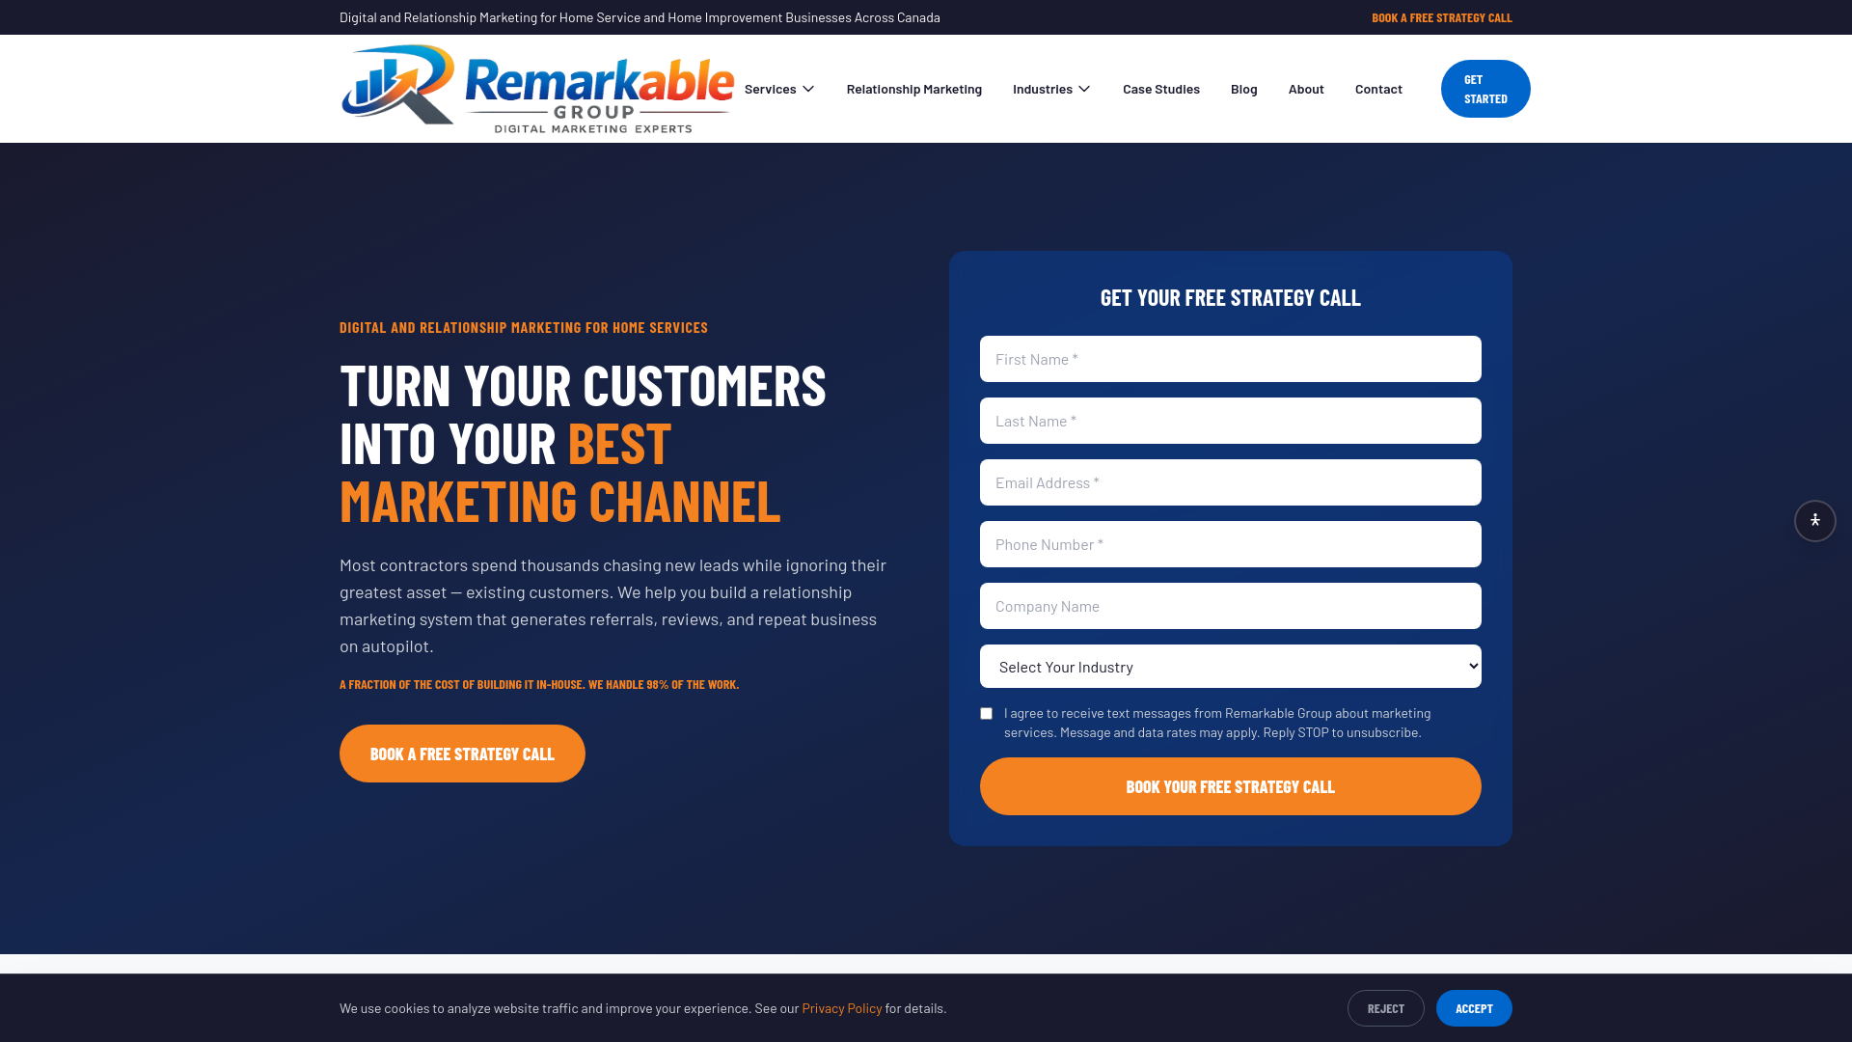Open the Privacy Policy link
1852x1042 pixels.
[842, 1008]
